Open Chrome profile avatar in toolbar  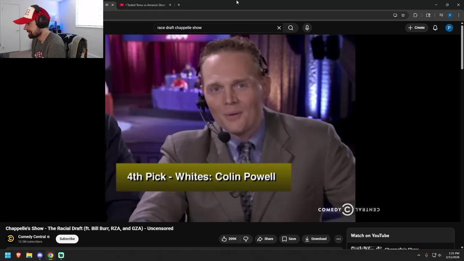pyautogui.click(x=450, y=15)
